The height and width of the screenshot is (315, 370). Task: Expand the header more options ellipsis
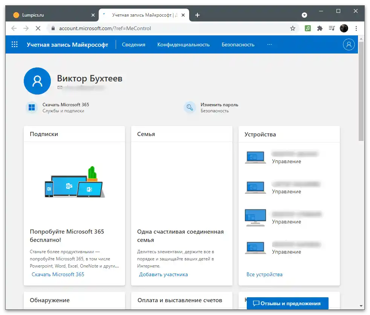(269, 44)
